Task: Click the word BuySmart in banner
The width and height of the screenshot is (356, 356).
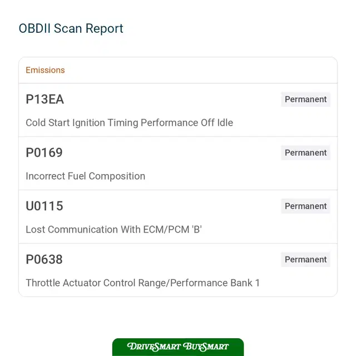Action: coord(206,347)
